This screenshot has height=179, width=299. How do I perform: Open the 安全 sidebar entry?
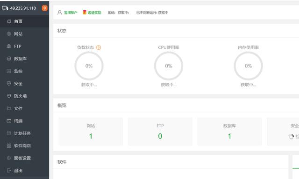pos(24,84)
